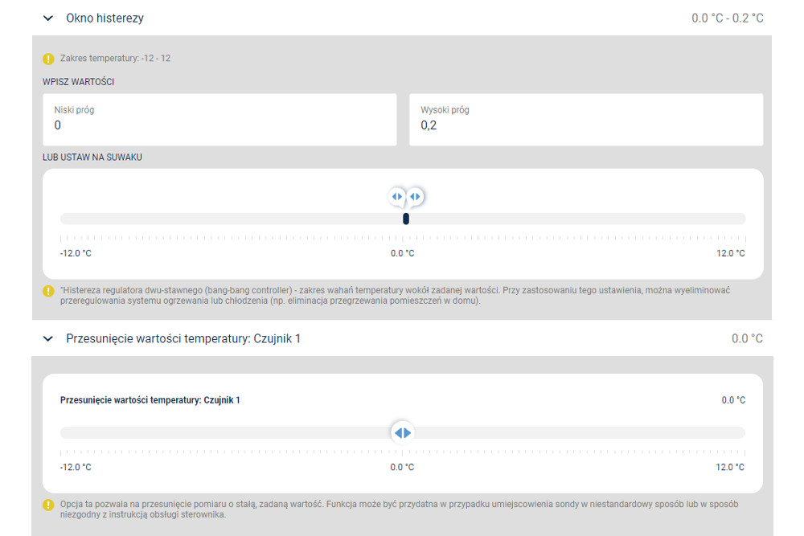
Task: Collapse the Przesunięcie wartości temperatury chevron
Action: tap(48, 338)
